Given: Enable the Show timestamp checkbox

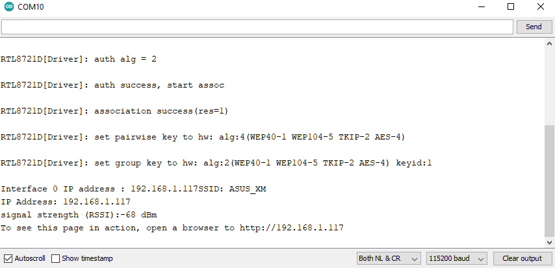Looking at the screenshot, I should coord(56,258).
